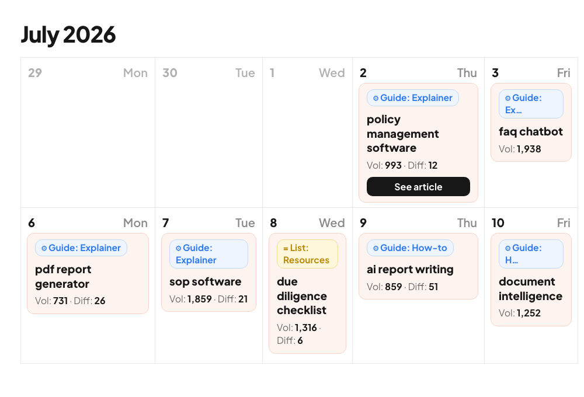
Task: Click list icon on List: Resources tag
Action: click(286, 248)
